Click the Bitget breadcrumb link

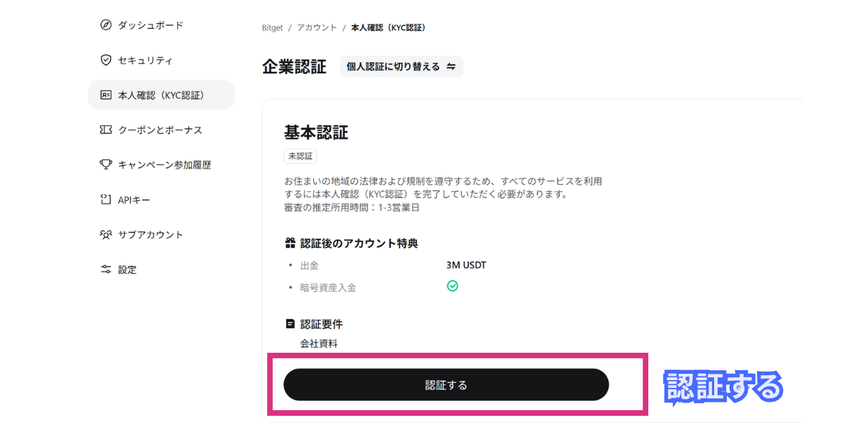[x=272, y=28]
